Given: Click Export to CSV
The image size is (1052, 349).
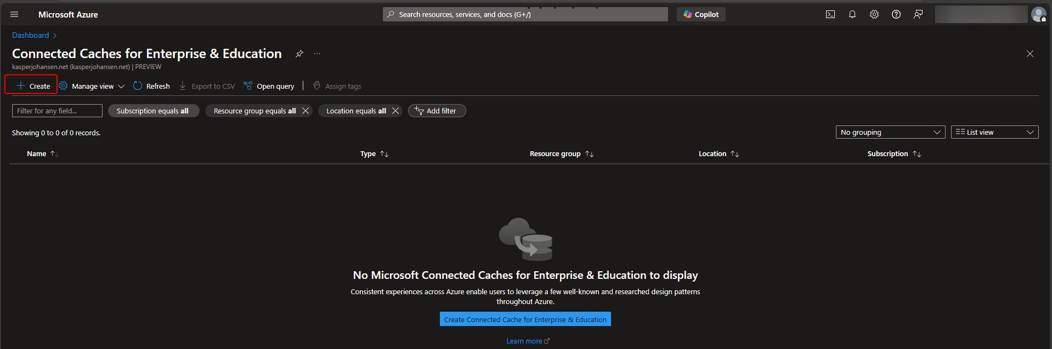Looking at the screenshot, I should coord(207,86).
